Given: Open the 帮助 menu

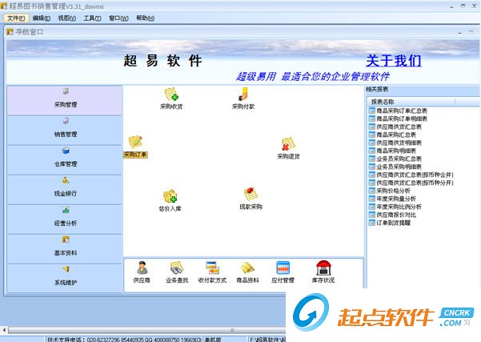Looking at the screenshot, I should pyautogui.click(x=145, y=18).
